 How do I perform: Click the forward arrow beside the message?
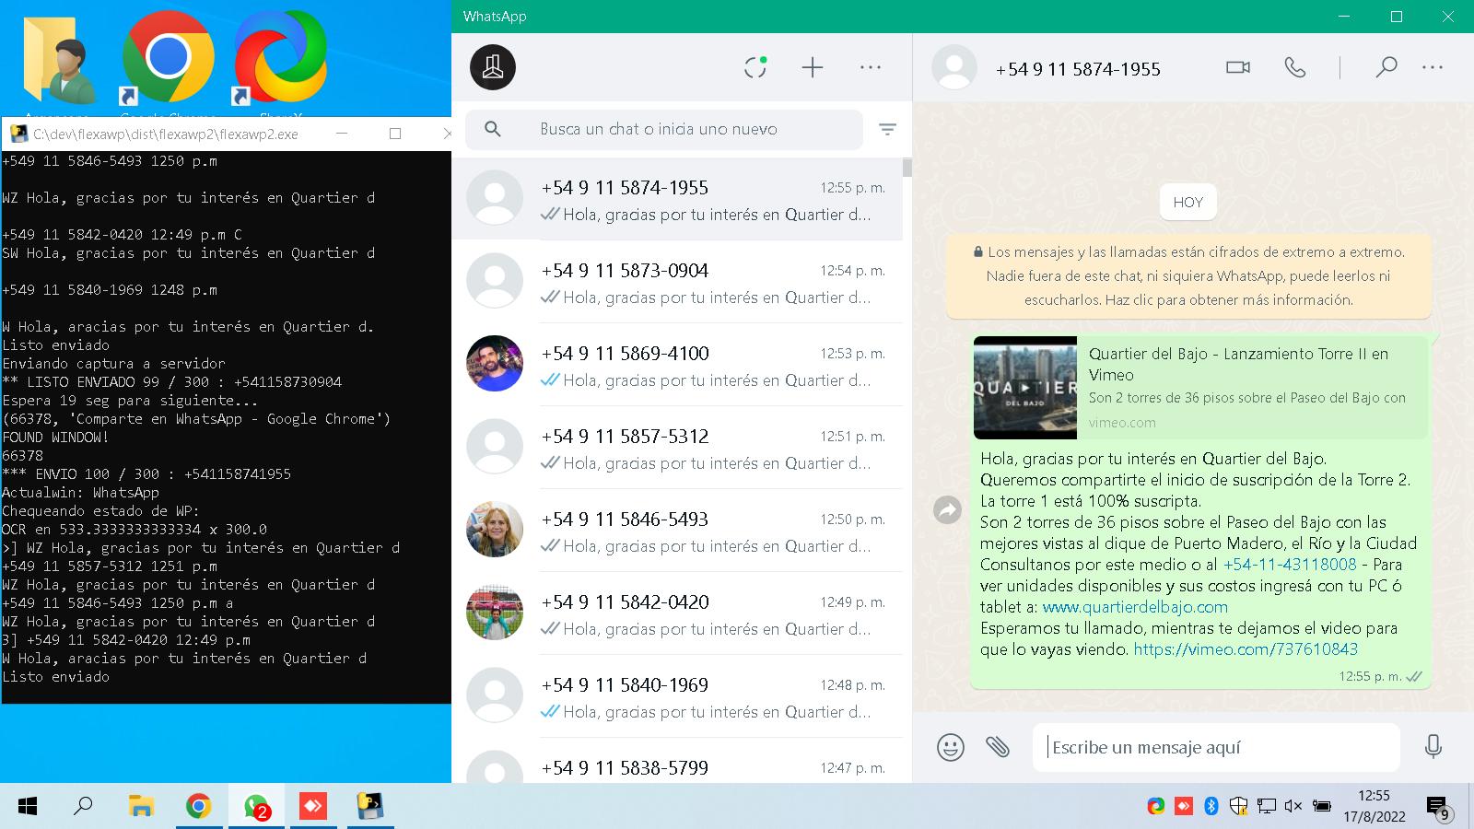pos(947,509)
